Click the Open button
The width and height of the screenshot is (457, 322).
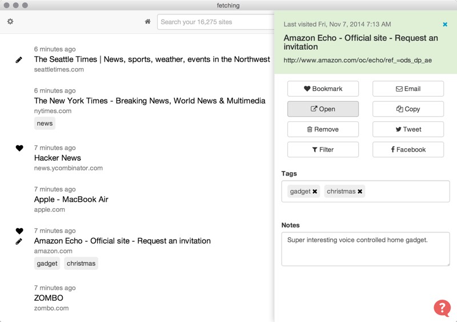323,109
